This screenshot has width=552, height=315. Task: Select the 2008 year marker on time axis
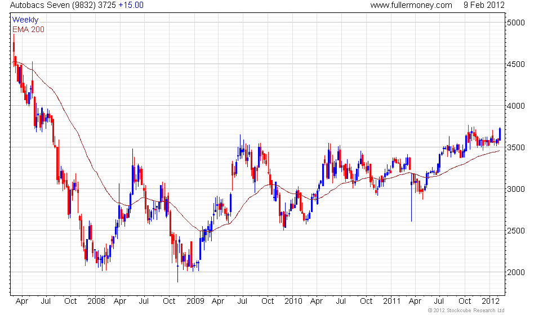point(96,301)
